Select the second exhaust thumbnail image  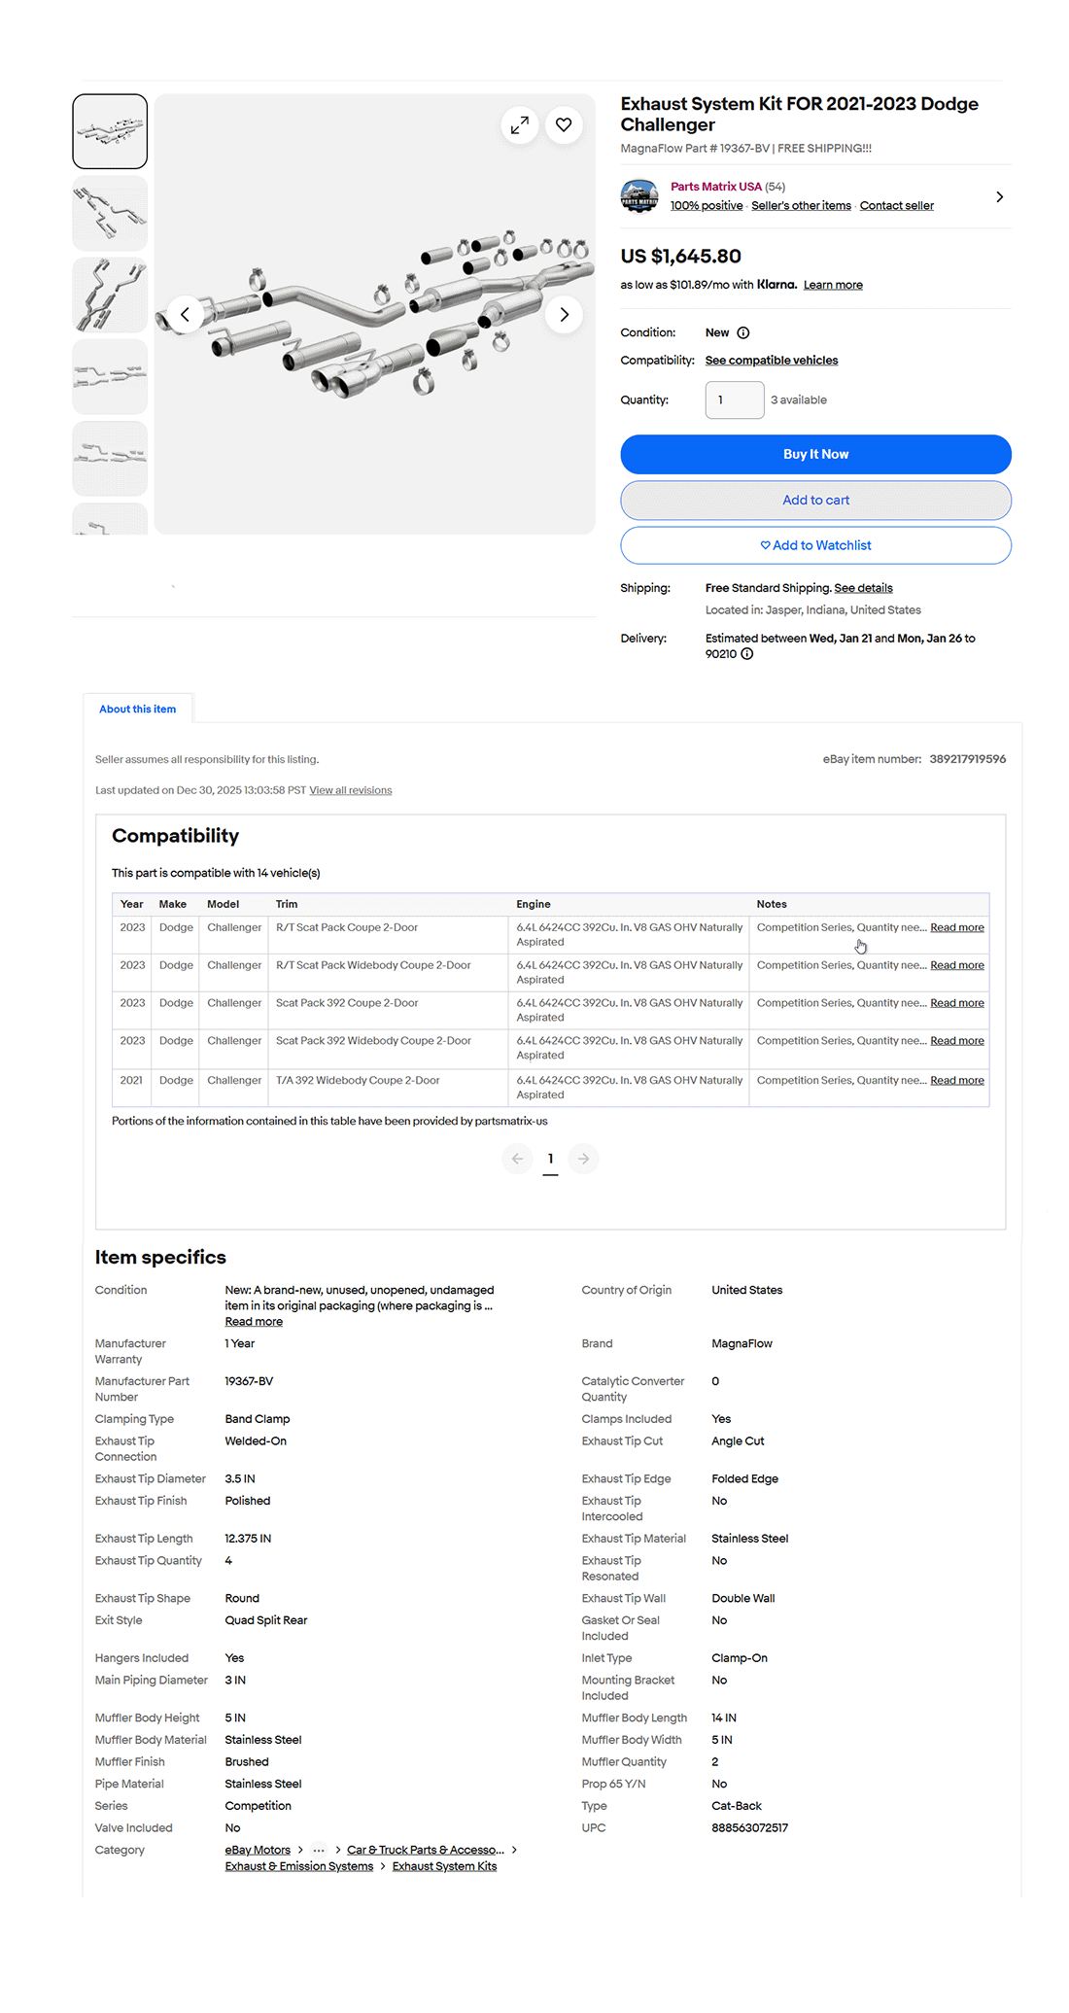click(110, 214)
